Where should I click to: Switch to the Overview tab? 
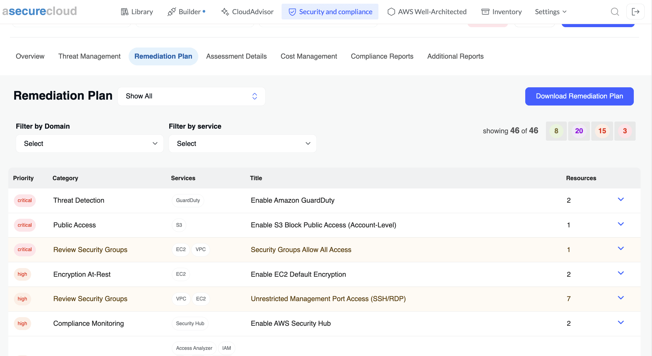[x=30, y=56]
